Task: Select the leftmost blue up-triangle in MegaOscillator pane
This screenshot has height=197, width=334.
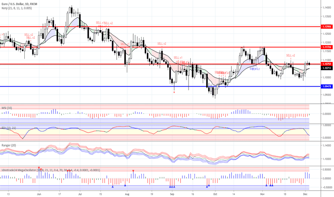Action: pyautogui.click(x=113, y=186)
